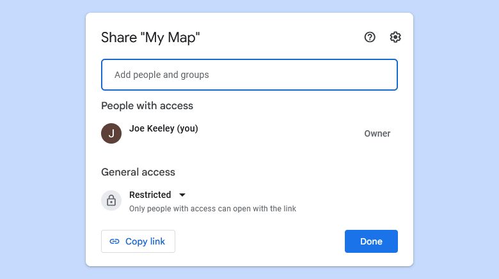Click the "(you)" text after Joe Keeley
This screenshot has width=499, height=279.
[187, 128]
